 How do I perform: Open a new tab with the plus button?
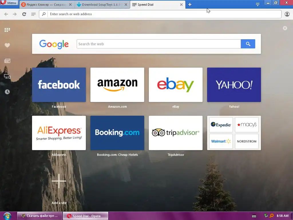click(190, 5)
